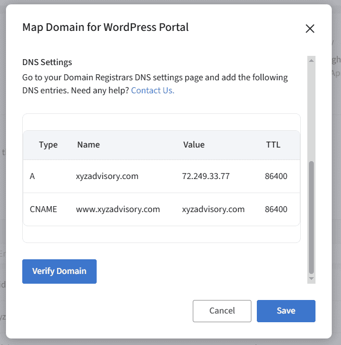This screenshot has height=345, width=341.
Task: Click the A record's 86400 TTL
Action: point(275,176)
